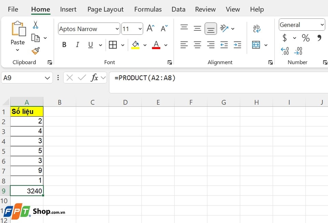328x223 pixels.
Task: Click Increase Decimal icon
Action: pos(285,51)
